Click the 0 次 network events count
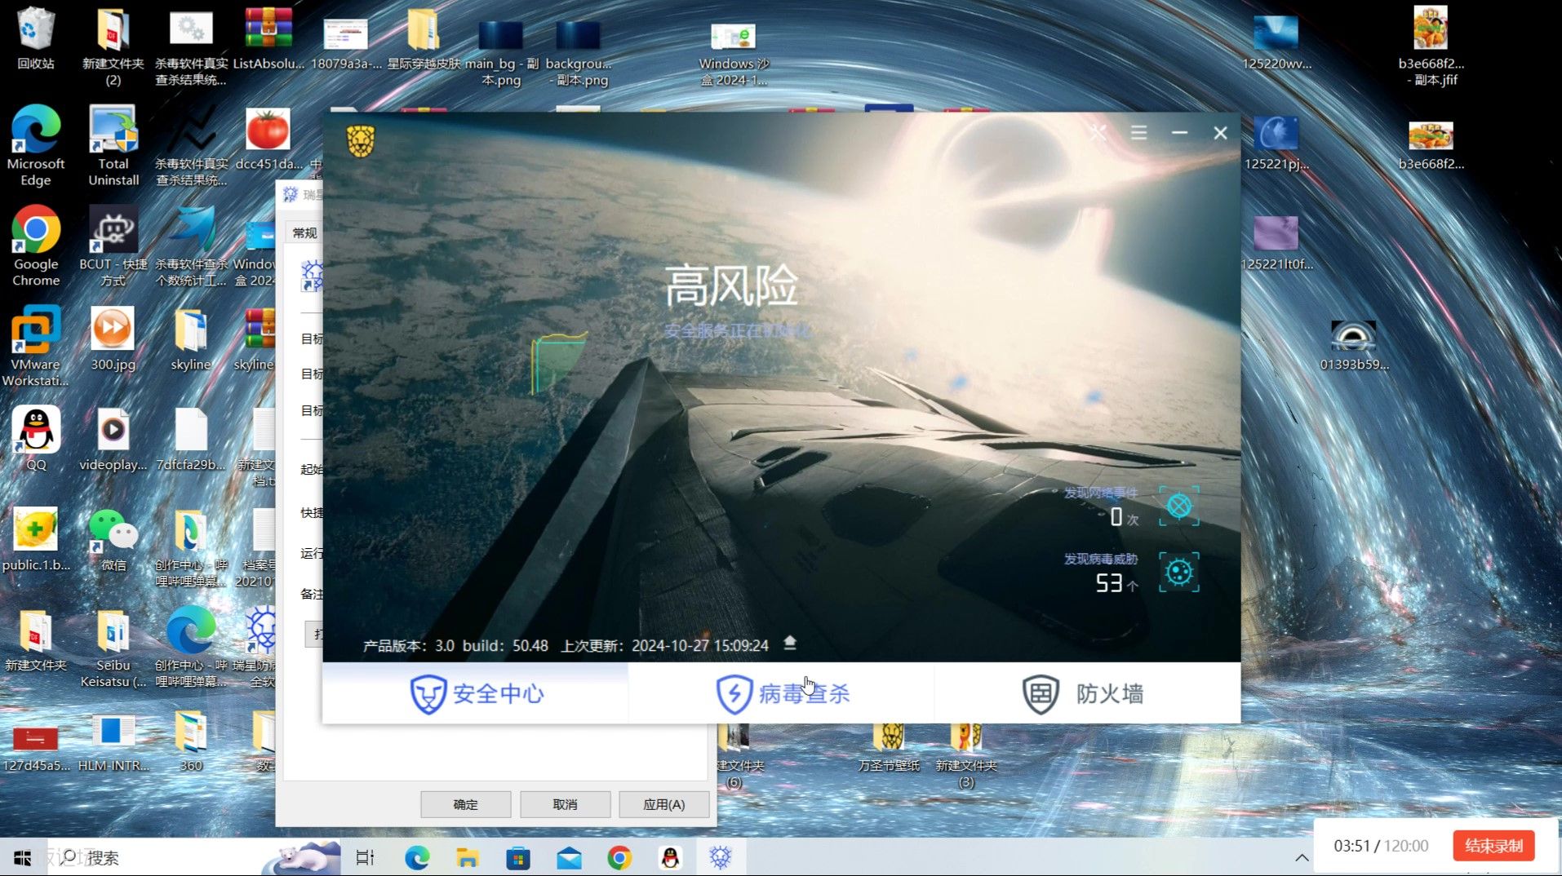Screen dimensions: 1562x876 (x=1124, y=516)
